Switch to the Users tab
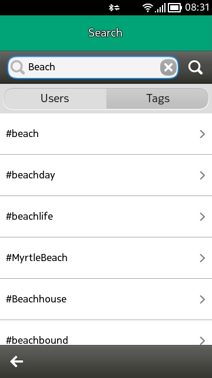Viewport: 212px width, 378px height. (x=55, y=99)
